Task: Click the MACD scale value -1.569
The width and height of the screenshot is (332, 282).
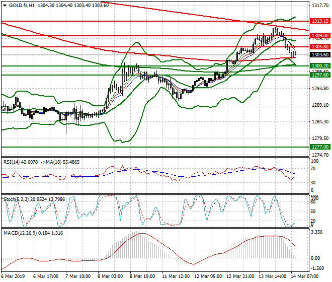Action: click(317, 268)
